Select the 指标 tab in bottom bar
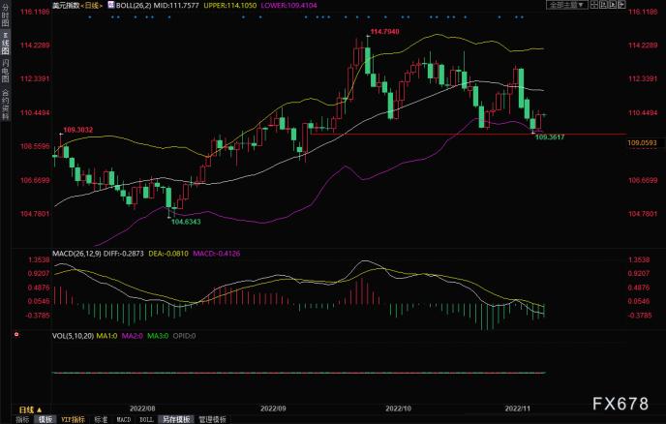This screenshot has width=666, height=424. (x=22, y=419)
